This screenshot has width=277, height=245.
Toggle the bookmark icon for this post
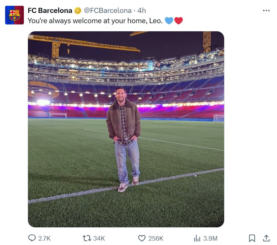click(x=252, y=238)
